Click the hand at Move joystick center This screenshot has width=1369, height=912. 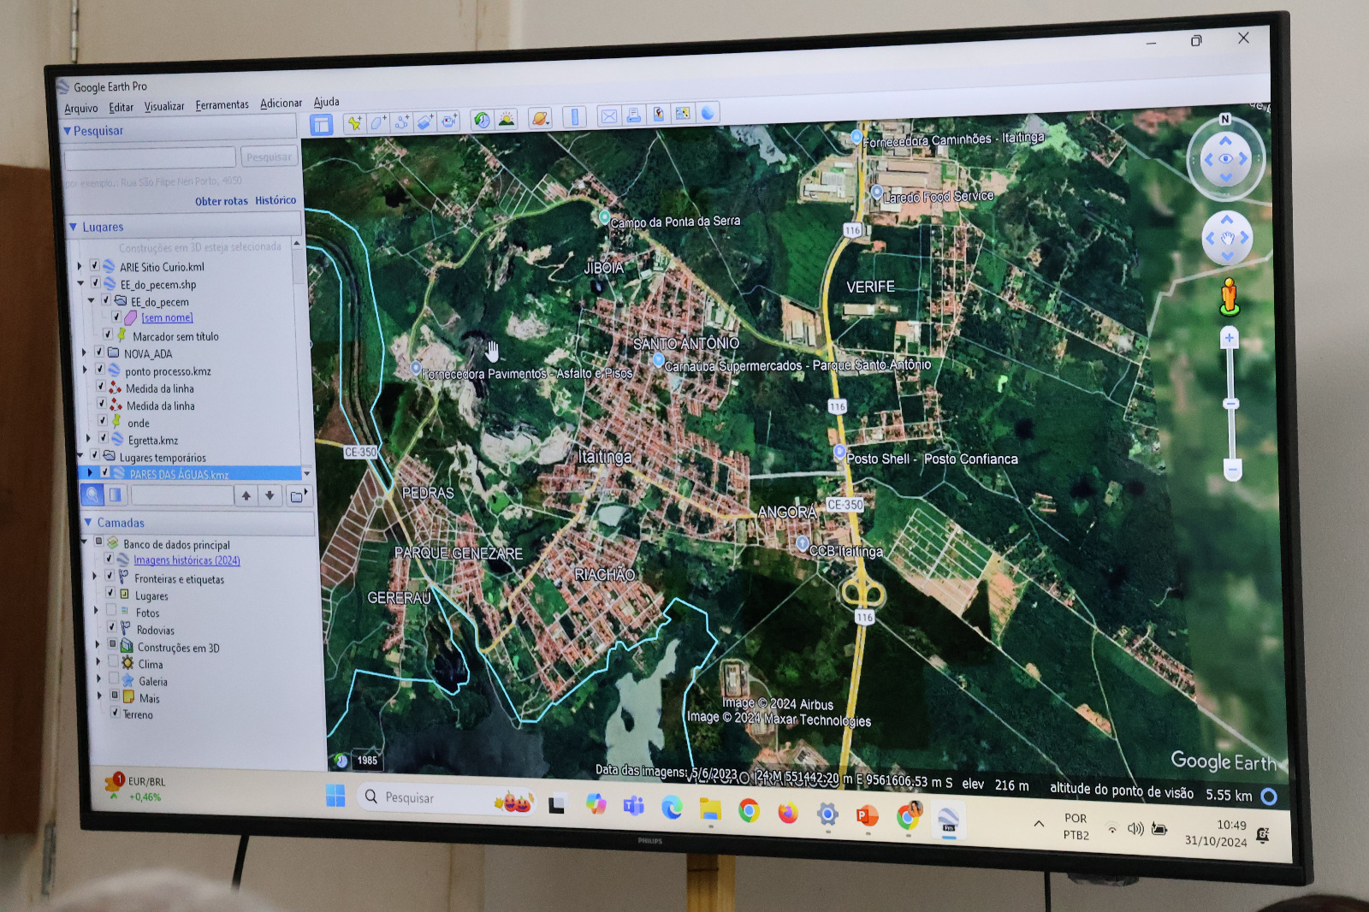[1228, 238]
